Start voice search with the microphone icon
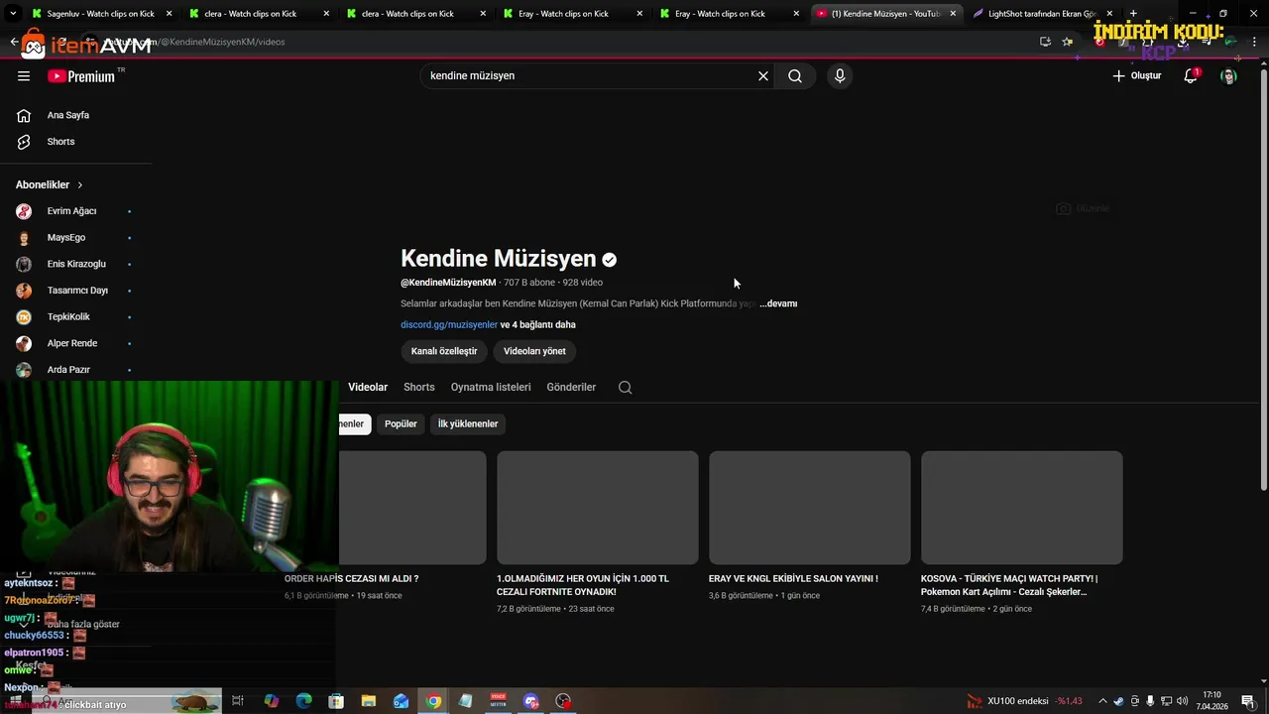This screenshot has width=1269, height=714. [840, 76]
